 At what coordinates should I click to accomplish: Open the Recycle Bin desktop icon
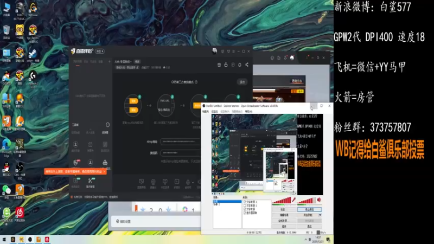(7, 32)
